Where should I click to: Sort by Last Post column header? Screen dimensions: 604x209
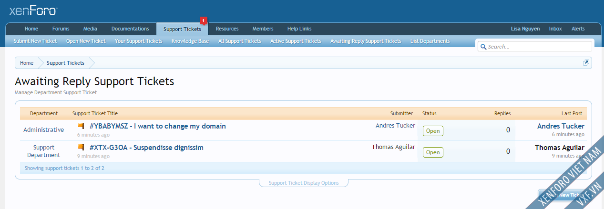(572, 113)
